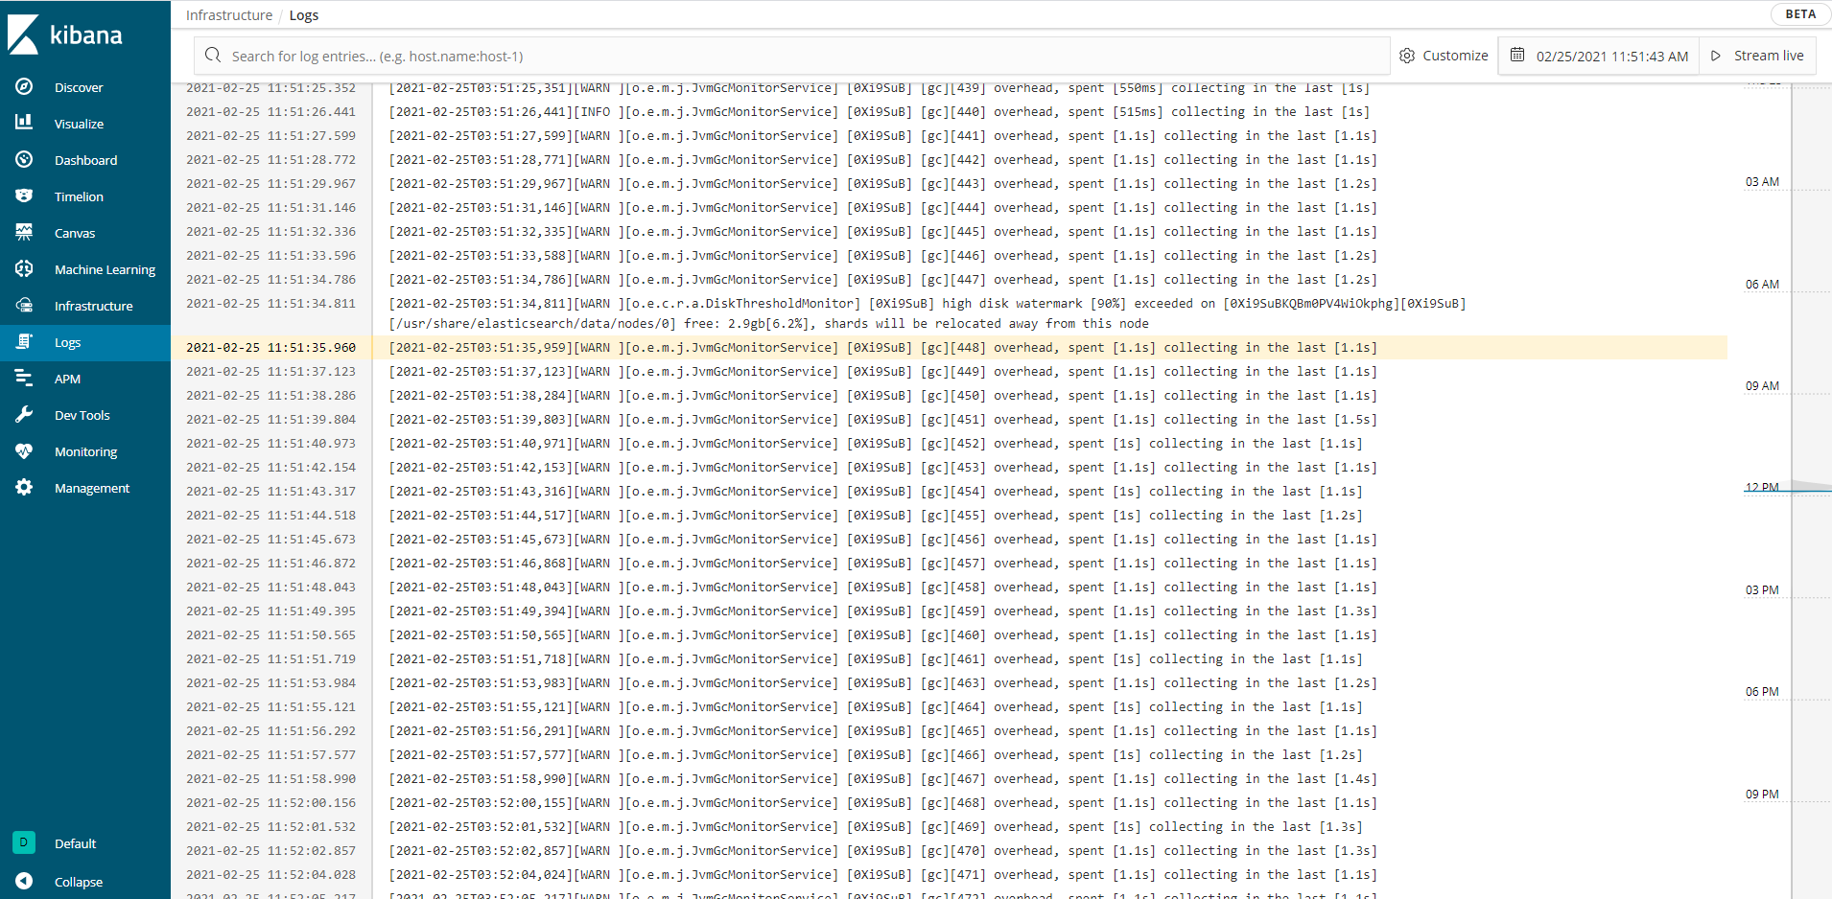The image size is (1832, 899).
Task: Open Infrastructure via its sidebar icon
Action: pyautogui.click(x=24, y=305)
